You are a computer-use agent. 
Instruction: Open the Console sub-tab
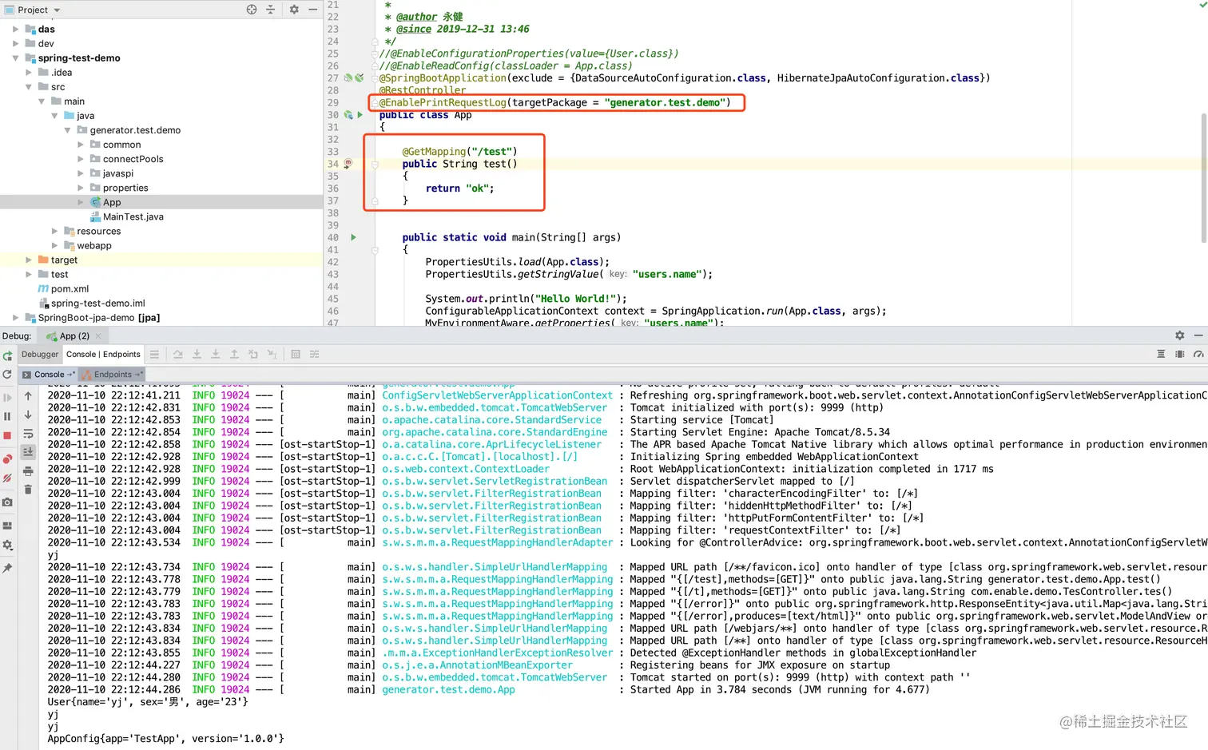pos(49,375)
